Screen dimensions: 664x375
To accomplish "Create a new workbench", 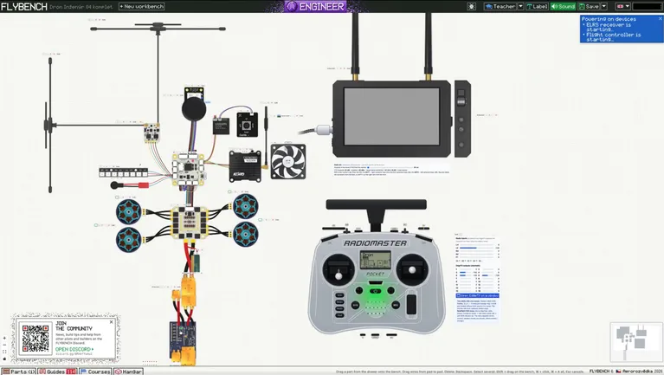I will (141, 6).
